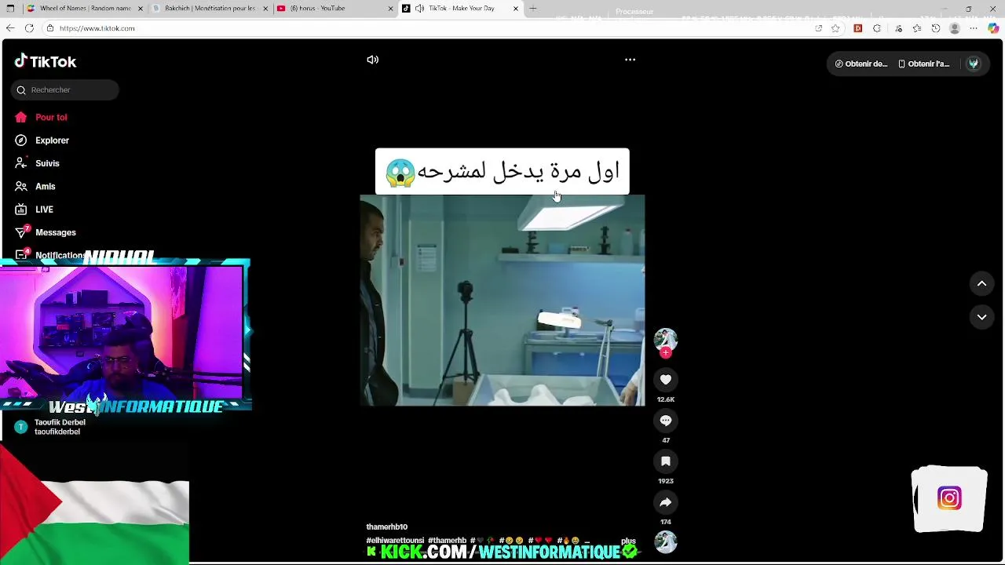Open the creator's profile avatar
The height and width of the screenshot is (565, 1005).
(x=666, y=338)
